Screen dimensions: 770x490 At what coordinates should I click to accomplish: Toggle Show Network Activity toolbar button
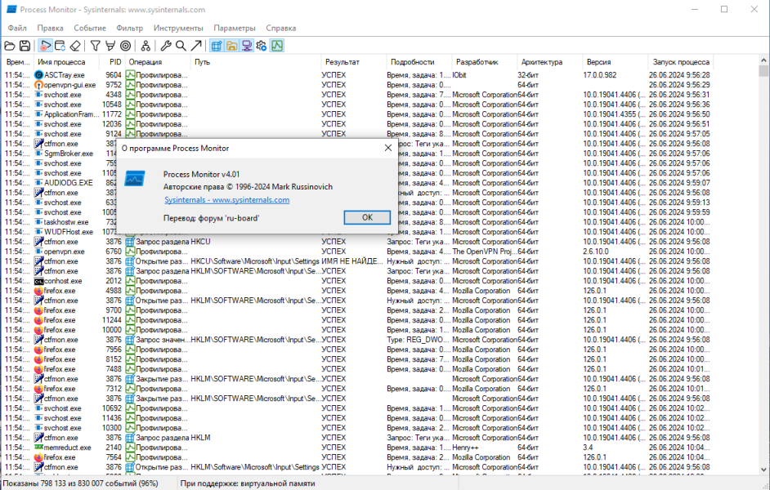tap(247, 46)
